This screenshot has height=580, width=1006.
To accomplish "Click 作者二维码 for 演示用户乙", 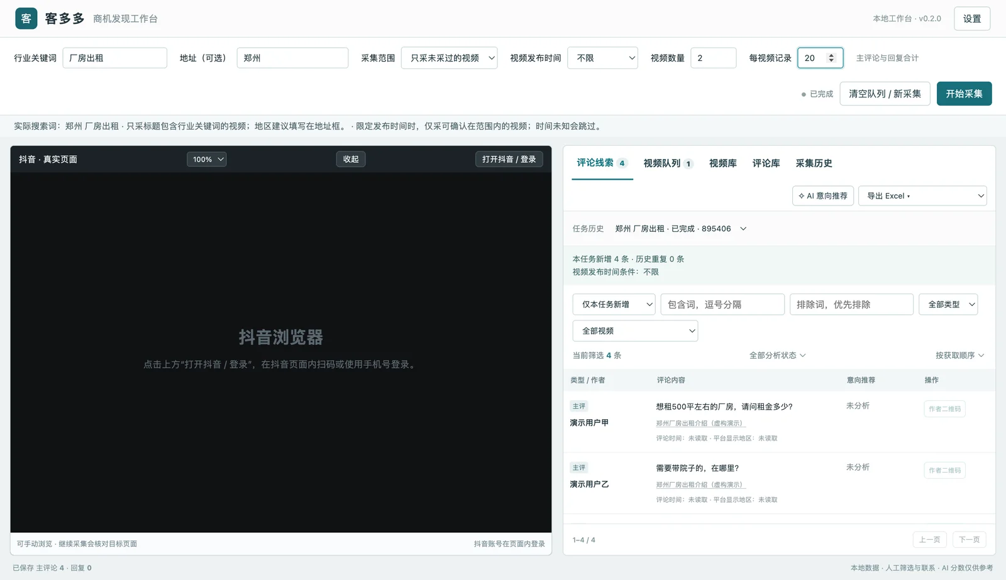I will 945,471.
